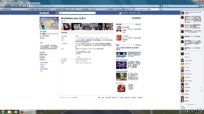Open chat with Jessie Wang

click(191, 60)
